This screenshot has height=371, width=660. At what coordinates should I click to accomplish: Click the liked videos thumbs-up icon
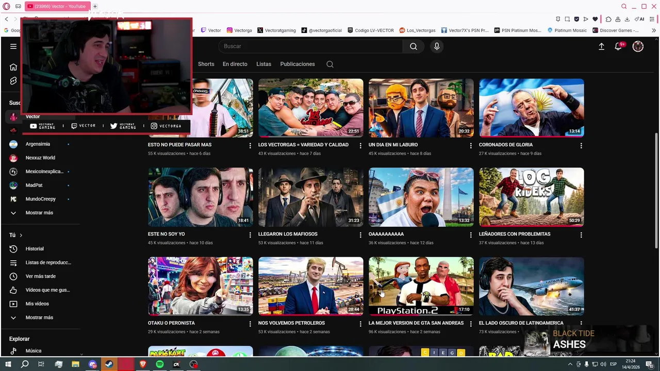coord(13,290)
